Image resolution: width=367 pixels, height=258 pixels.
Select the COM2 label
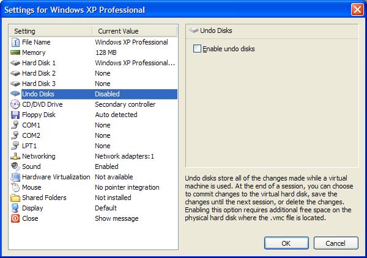[x=31, y=135]
